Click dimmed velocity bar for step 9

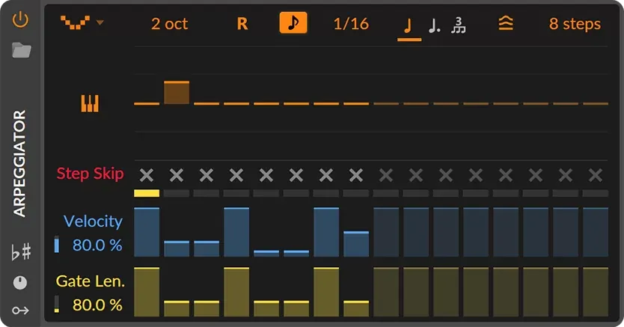[386, 232]
